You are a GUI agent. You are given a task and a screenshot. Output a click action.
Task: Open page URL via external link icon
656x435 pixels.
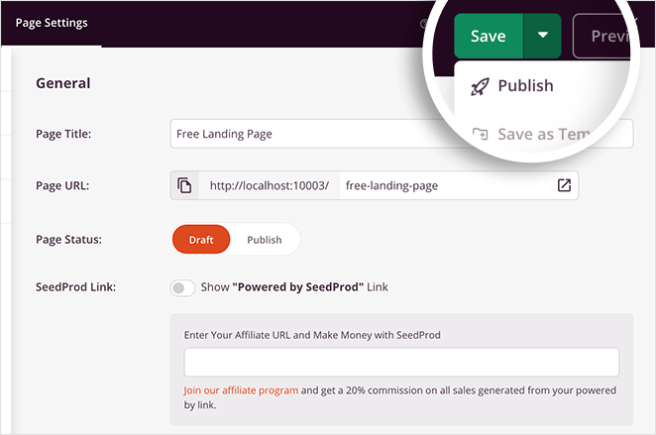pos(564,185)
